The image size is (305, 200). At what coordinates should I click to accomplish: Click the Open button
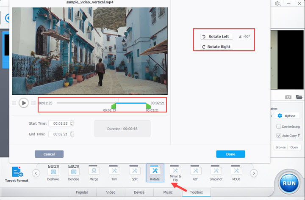[x=294, y=147]
